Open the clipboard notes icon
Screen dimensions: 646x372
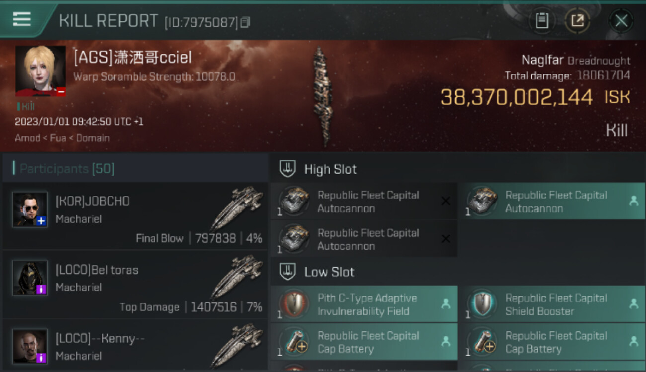[x=542, y=20]
